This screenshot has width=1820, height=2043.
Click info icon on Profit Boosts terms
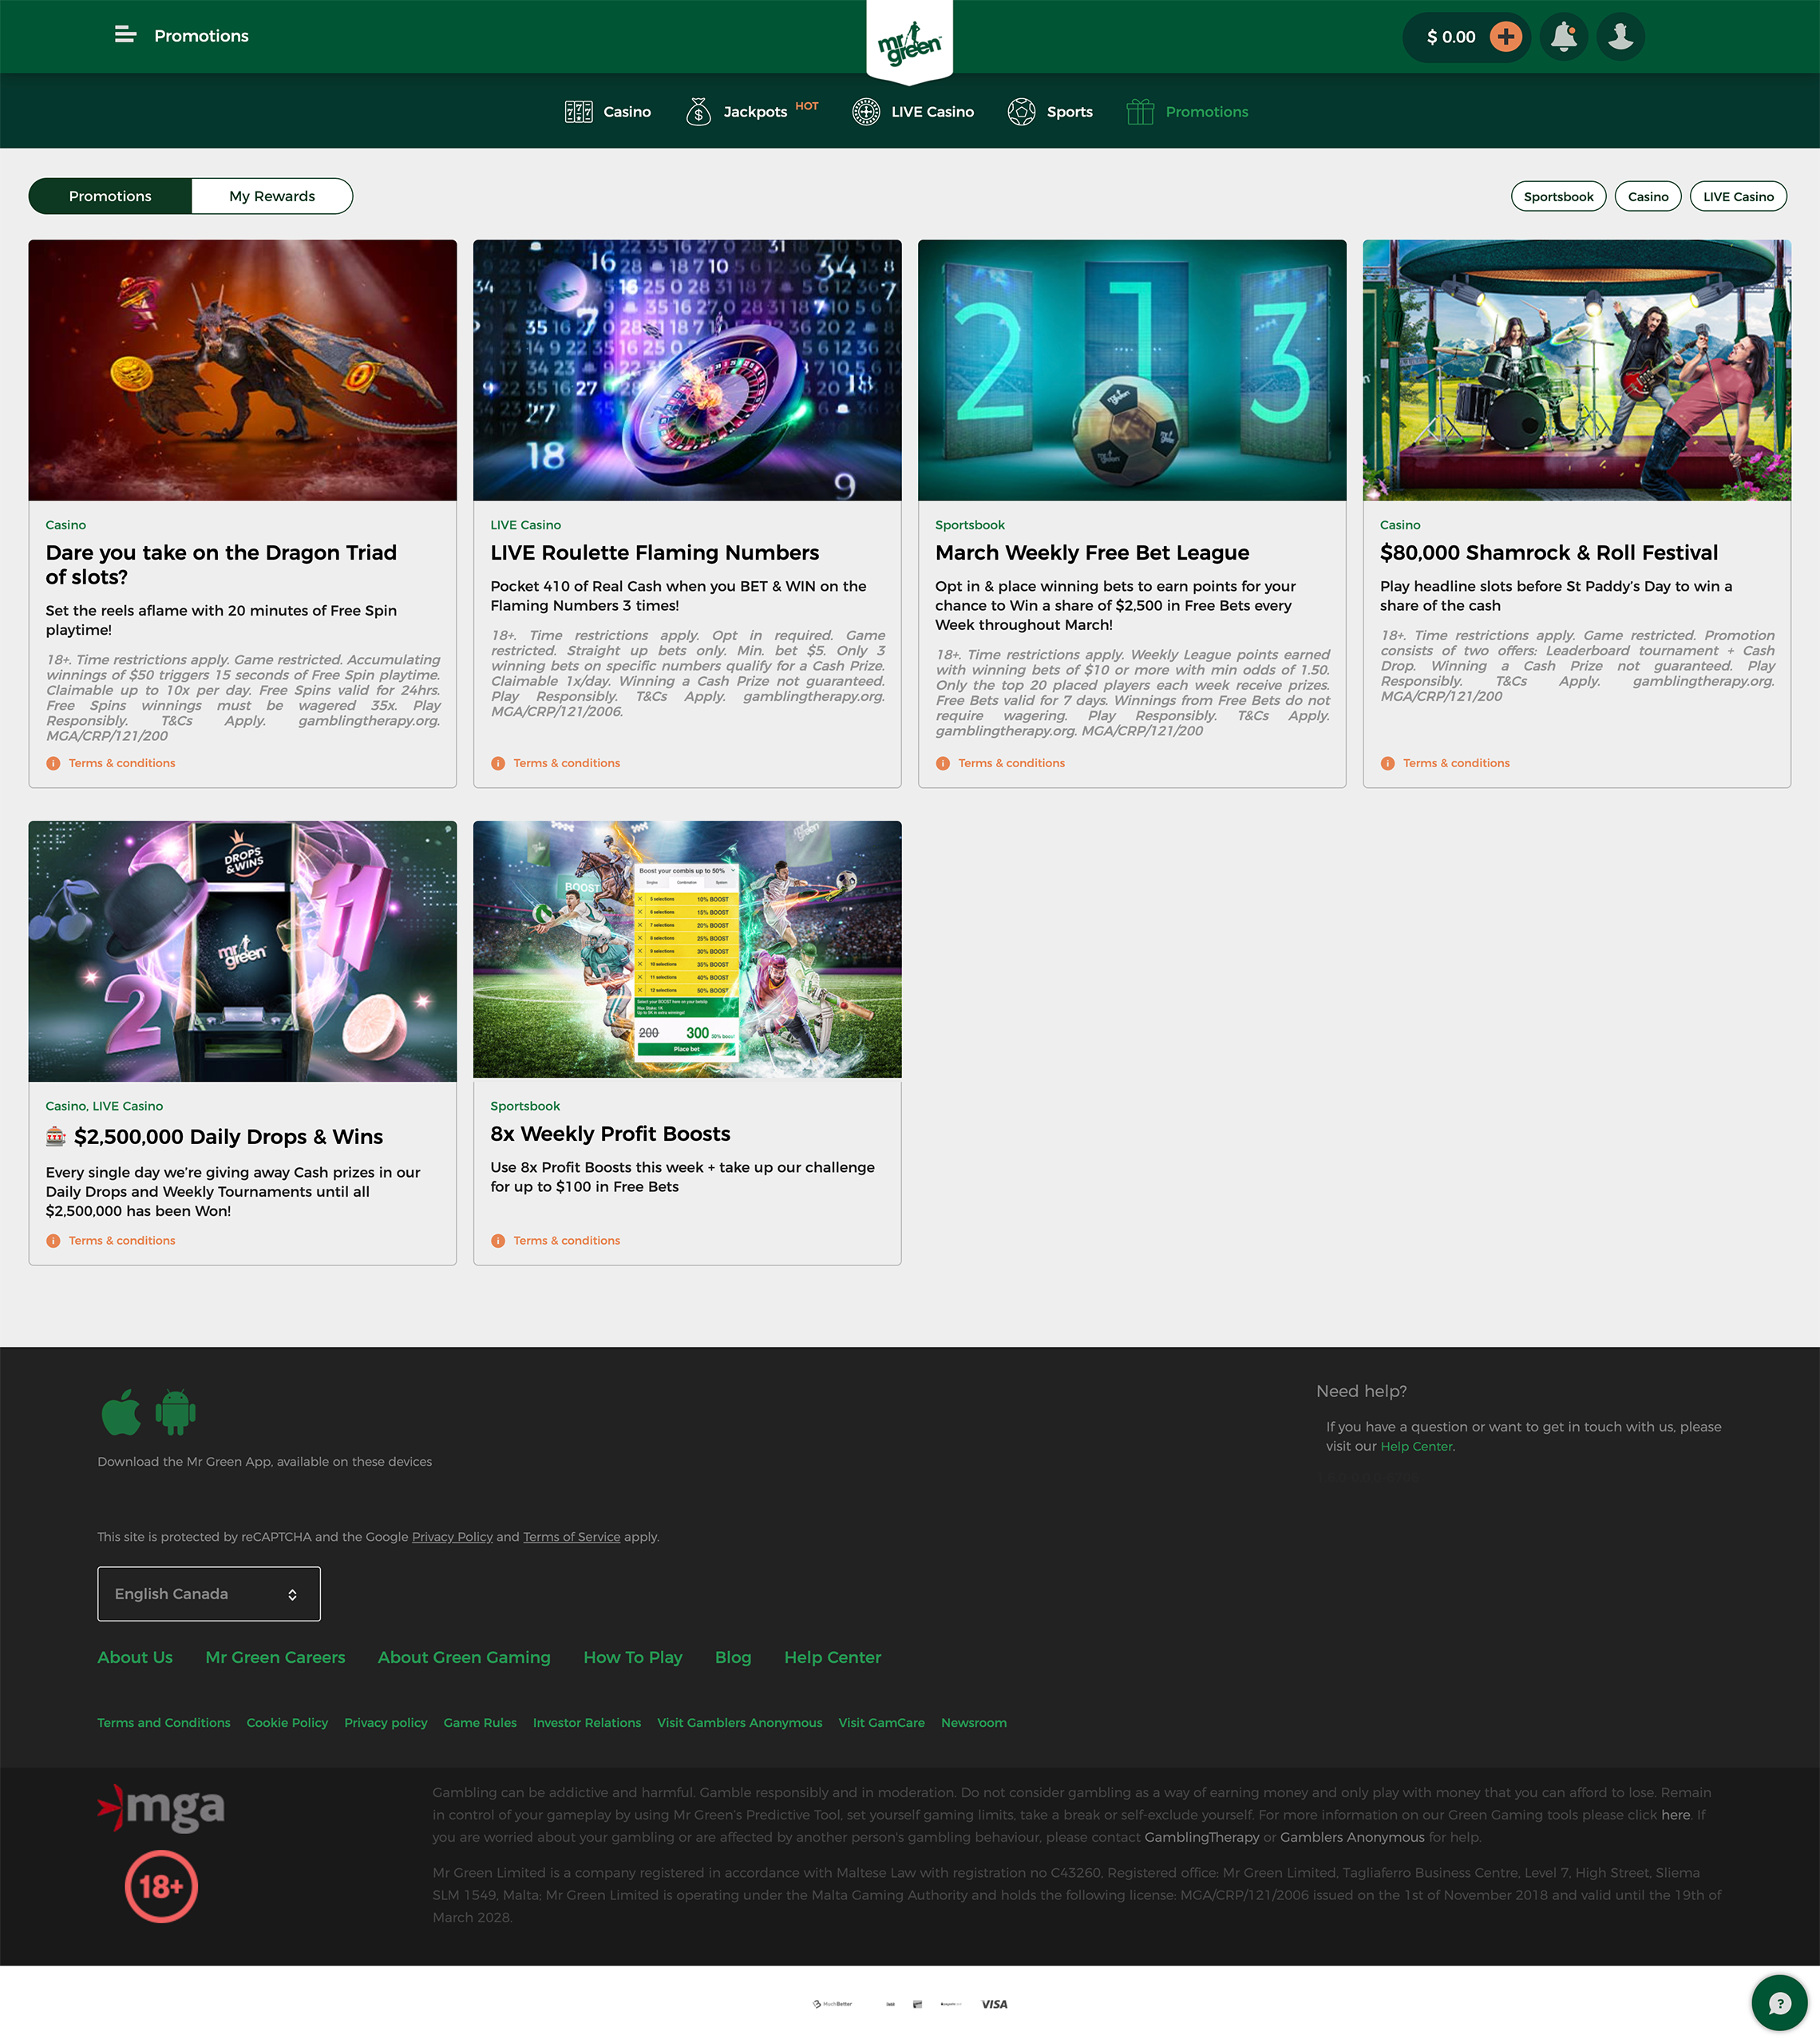click(498, 1240)
